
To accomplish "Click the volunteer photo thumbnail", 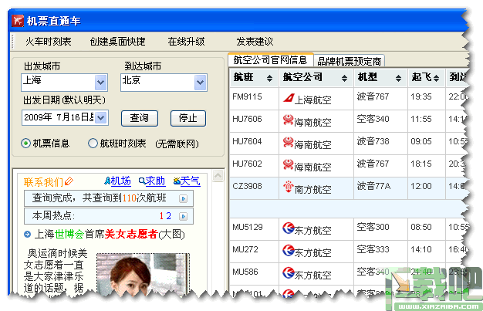I will [143, 274].
